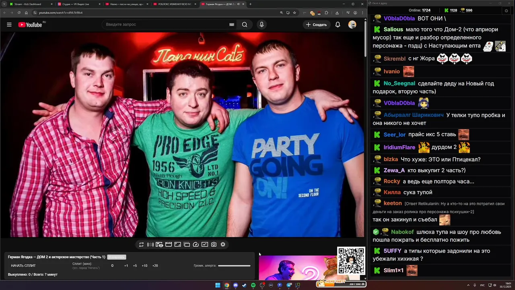Click the grey Копировать button next to title

coord(117,257)
